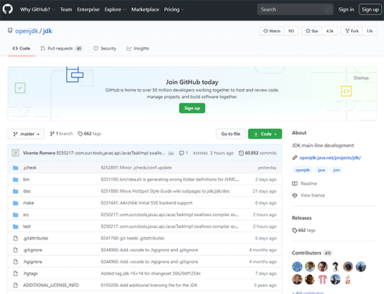Switch to the Pull requests tab
This screenshot has width=384, height=294.
point(61,49)
